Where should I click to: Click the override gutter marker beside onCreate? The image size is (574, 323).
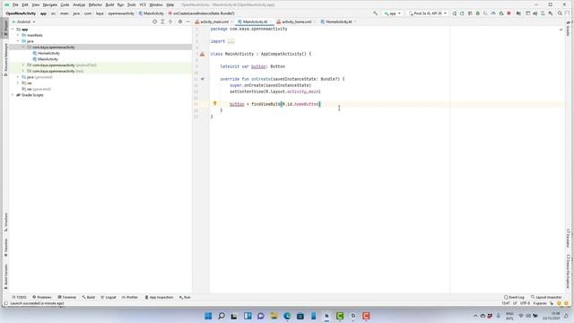203,79
